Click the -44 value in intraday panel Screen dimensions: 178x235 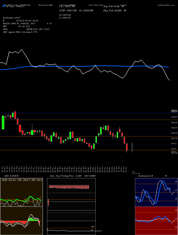pos(93,226)
